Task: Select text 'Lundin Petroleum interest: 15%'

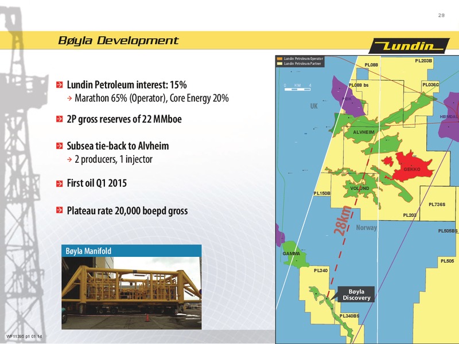Action: 127,85
